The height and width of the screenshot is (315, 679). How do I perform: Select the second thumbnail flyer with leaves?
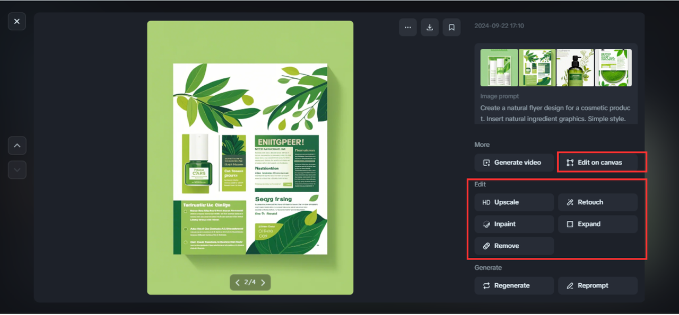tap(537, 68)
